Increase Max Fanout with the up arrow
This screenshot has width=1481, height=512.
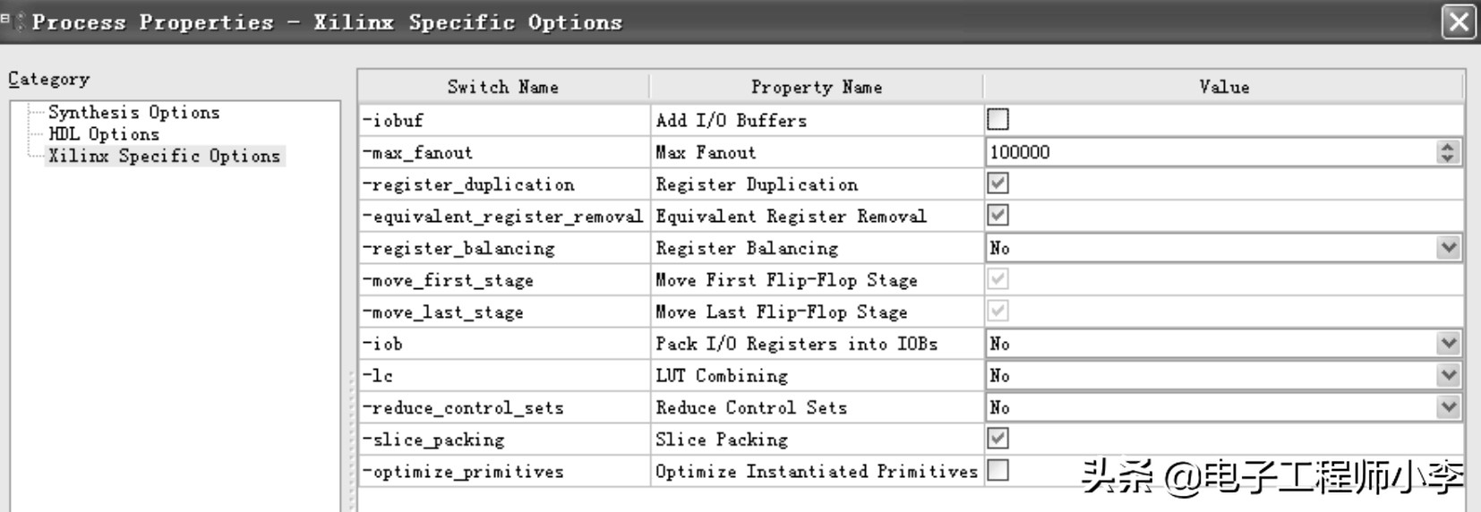1447,147
